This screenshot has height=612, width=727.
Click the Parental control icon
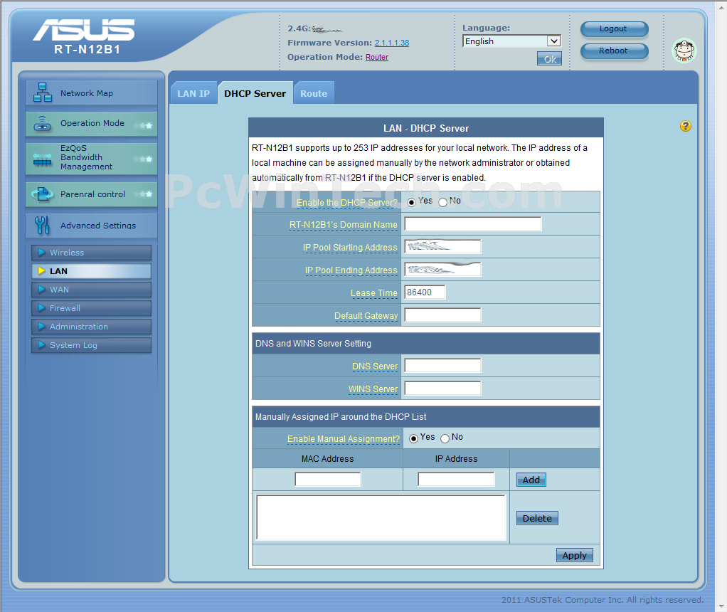42,194
